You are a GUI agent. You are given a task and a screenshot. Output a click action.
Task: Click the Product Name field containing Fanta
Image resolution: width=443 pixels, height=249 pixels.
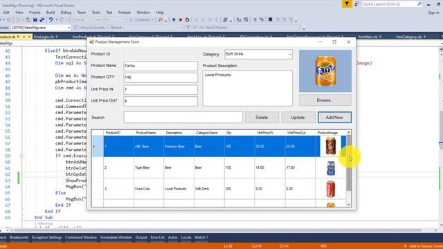(x=161, y=66)
